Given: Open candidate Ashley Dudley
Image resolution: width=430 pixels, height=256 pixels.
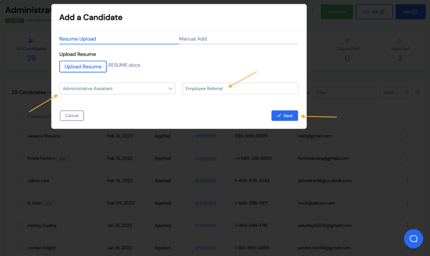Looking at the screenshot, I should pos(42,225).
